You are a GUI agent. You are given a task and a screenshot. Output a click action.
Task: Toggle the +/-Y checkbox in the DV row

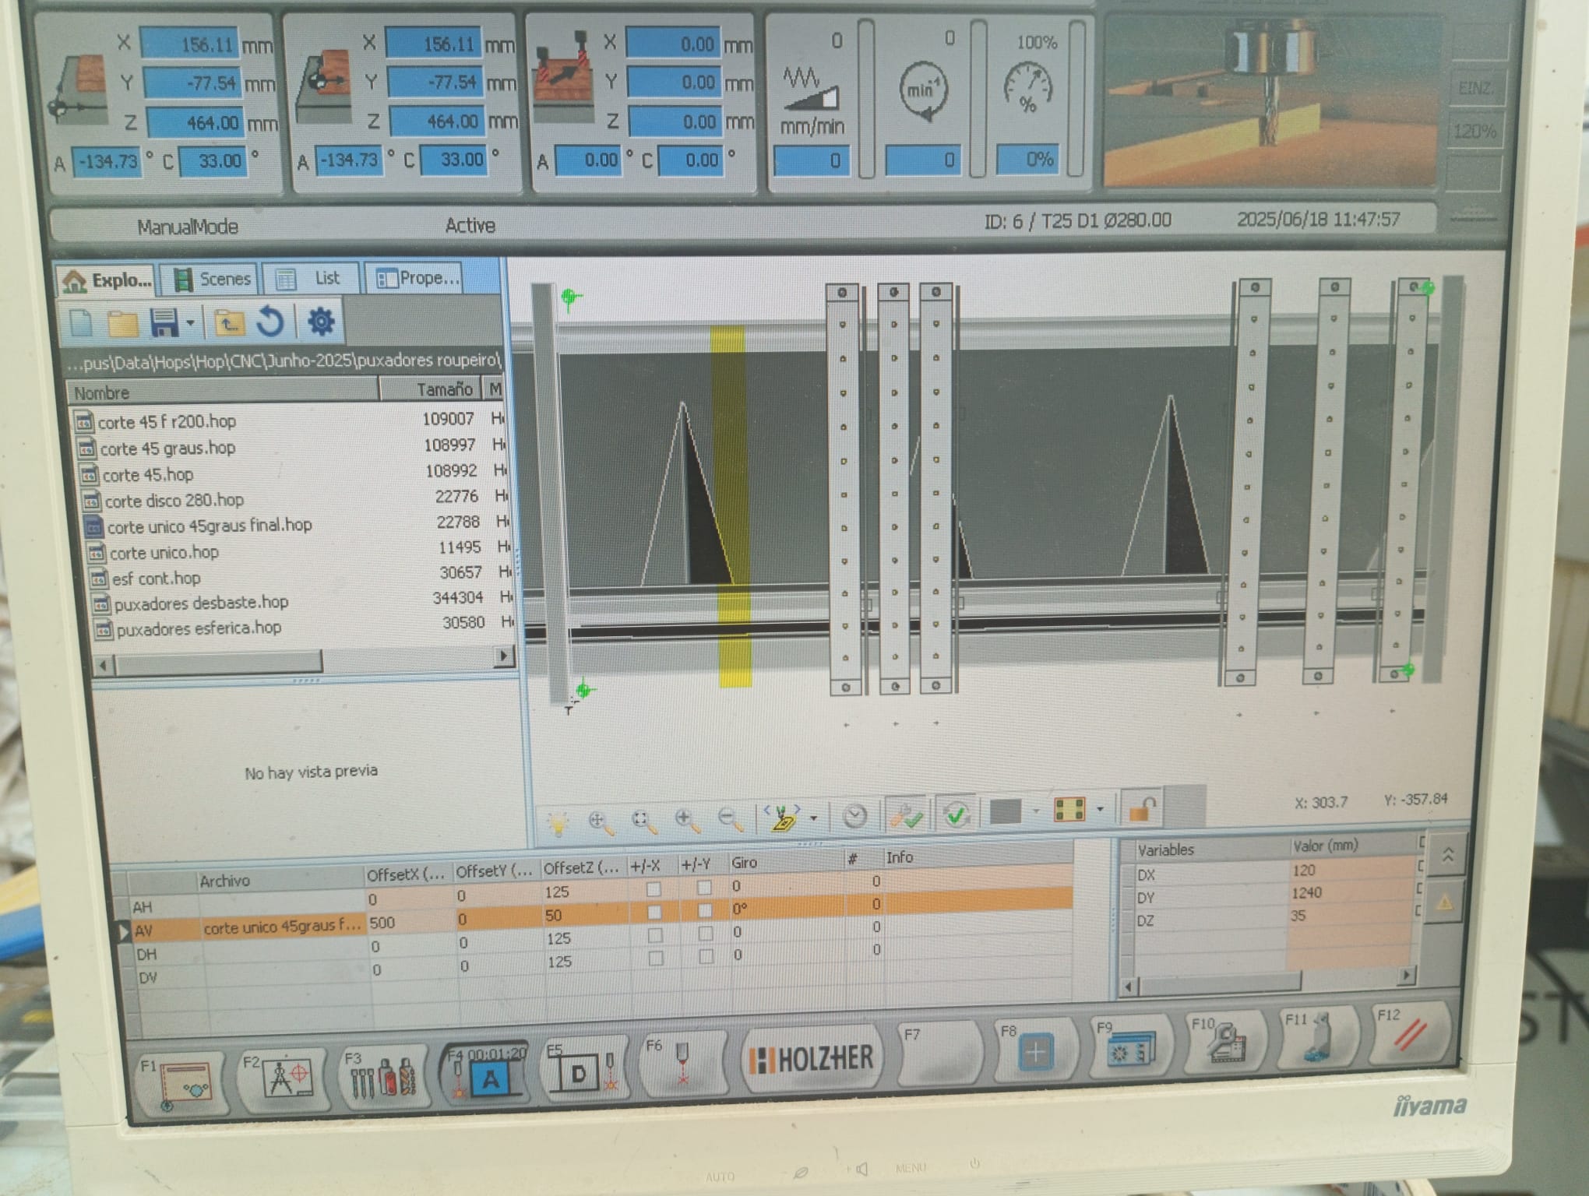(706, 956)
